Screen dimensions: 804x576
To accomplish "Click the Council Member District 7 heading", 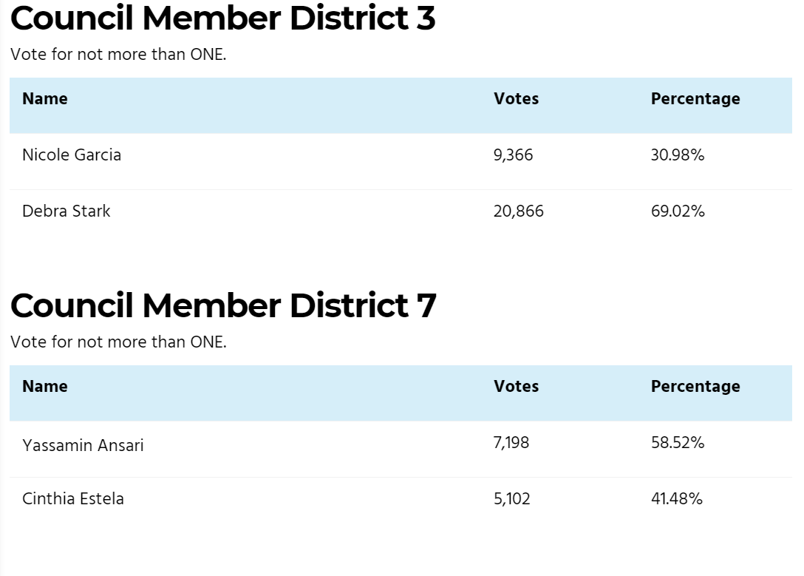I will point(223,305).
